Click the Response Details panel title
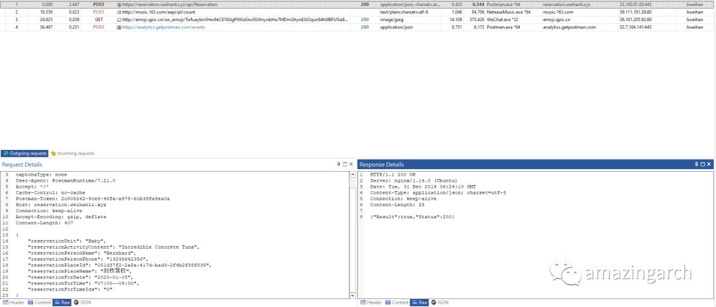Image resolution: width=716 pixels, height=307 pixels. (x=381, y=164)
